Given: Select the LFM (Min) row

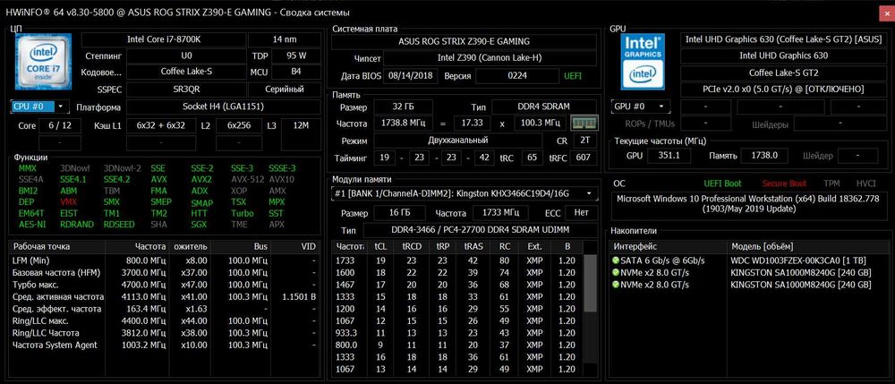Looking at the screenshot, I should [165, 260].
